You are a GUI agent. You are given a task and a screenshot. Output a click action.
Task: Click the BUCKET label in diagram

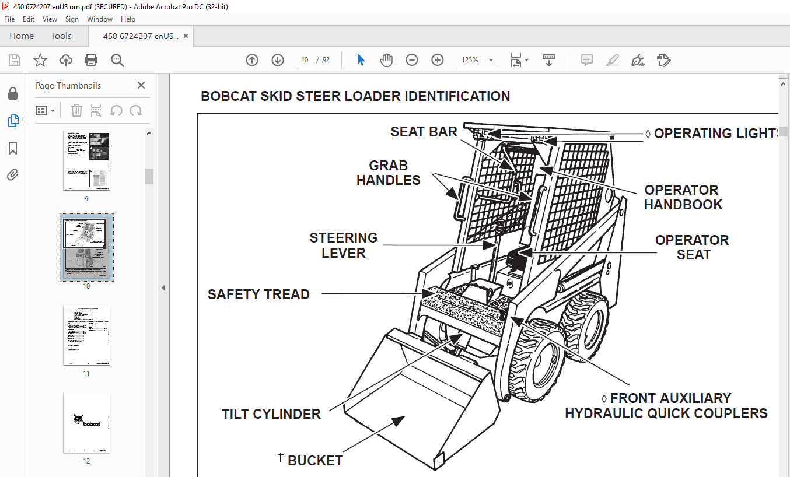coord(315,461)
